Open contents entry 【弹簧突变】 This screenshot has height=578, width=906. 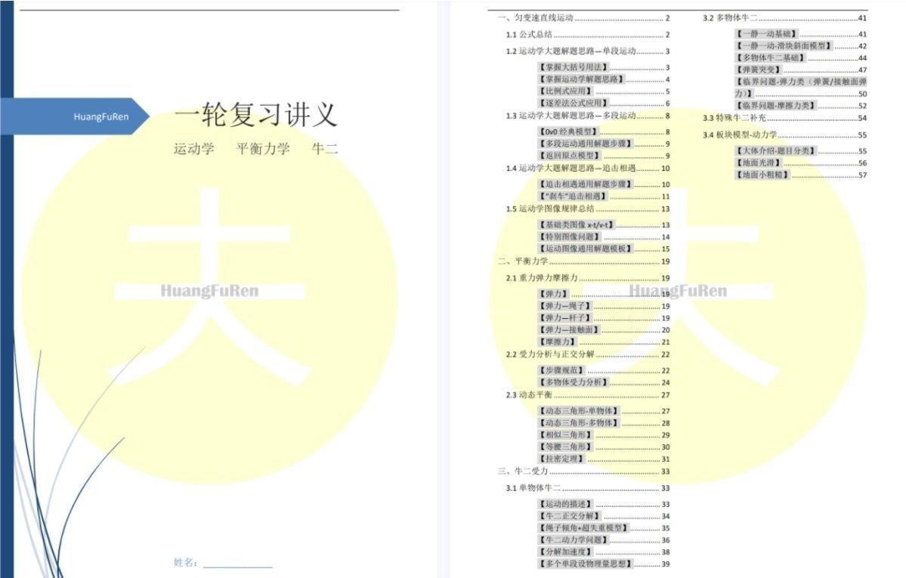click(x=801, y=70)
